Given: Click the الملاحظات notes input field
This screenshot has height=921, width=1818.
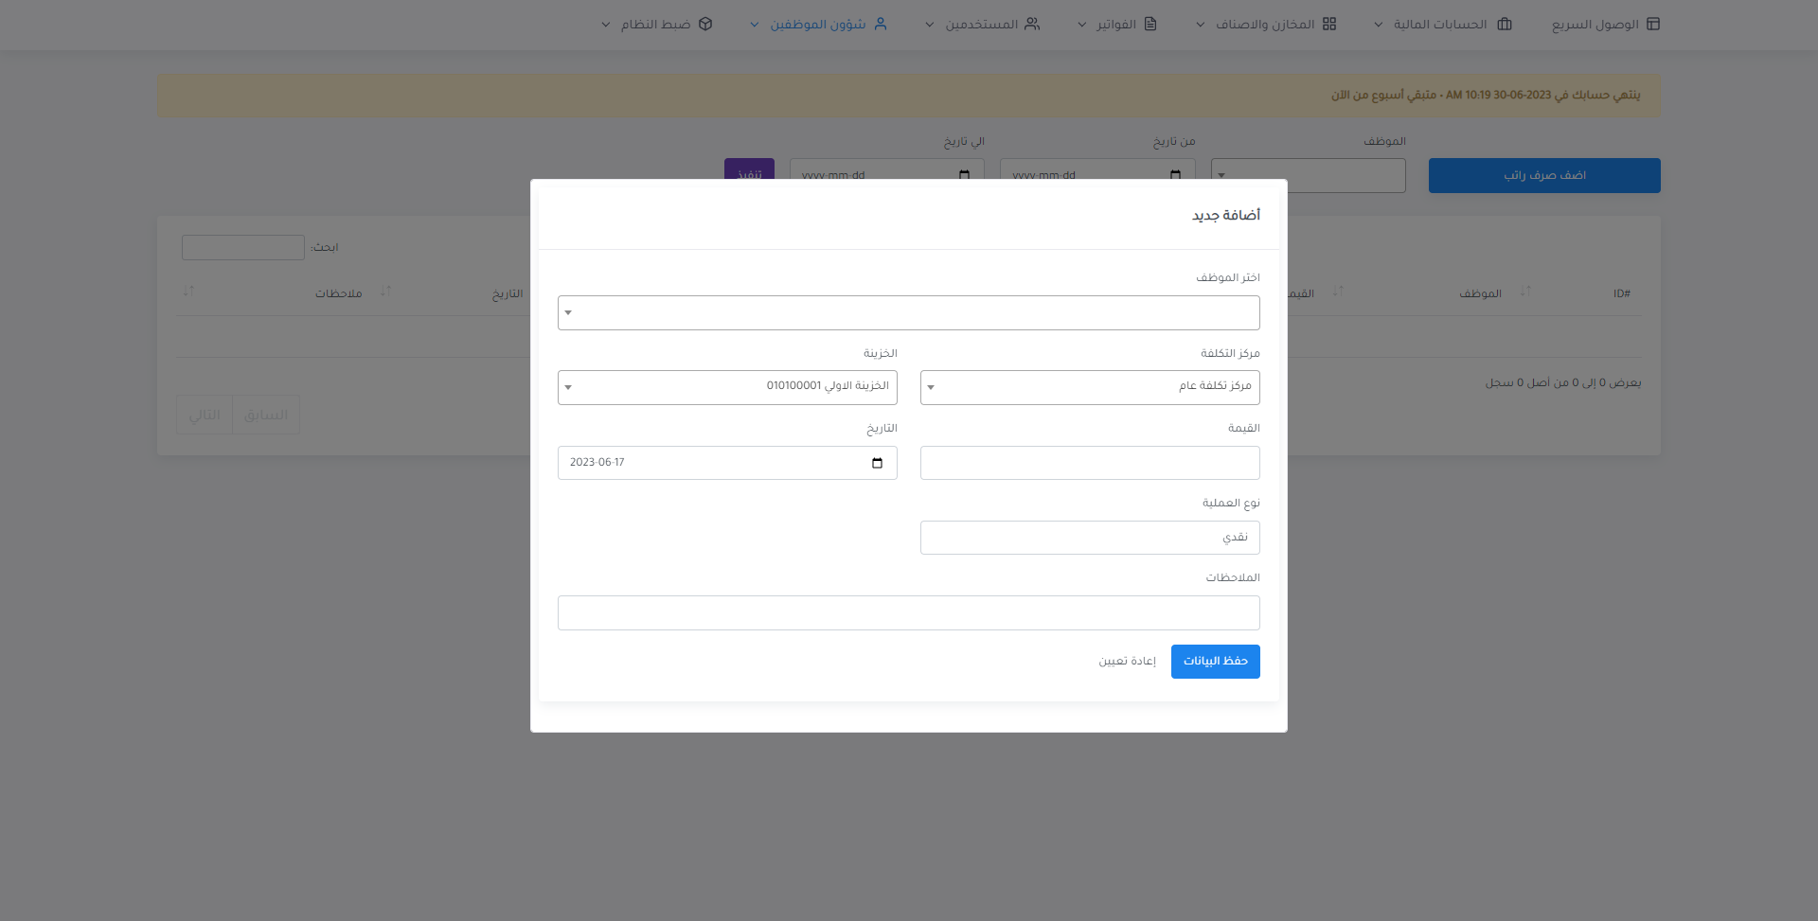Looking at the screenshot, I should point(908,612).
